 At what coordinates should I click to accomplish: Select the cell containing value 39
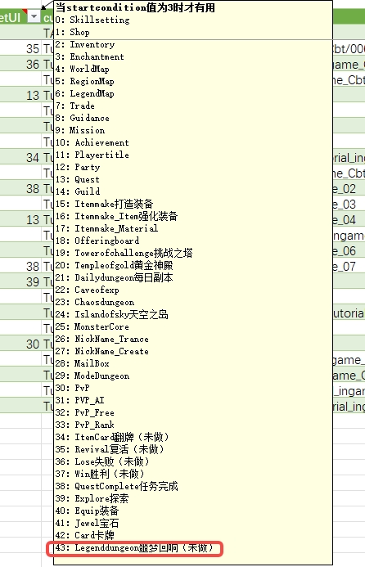[20, 281]
